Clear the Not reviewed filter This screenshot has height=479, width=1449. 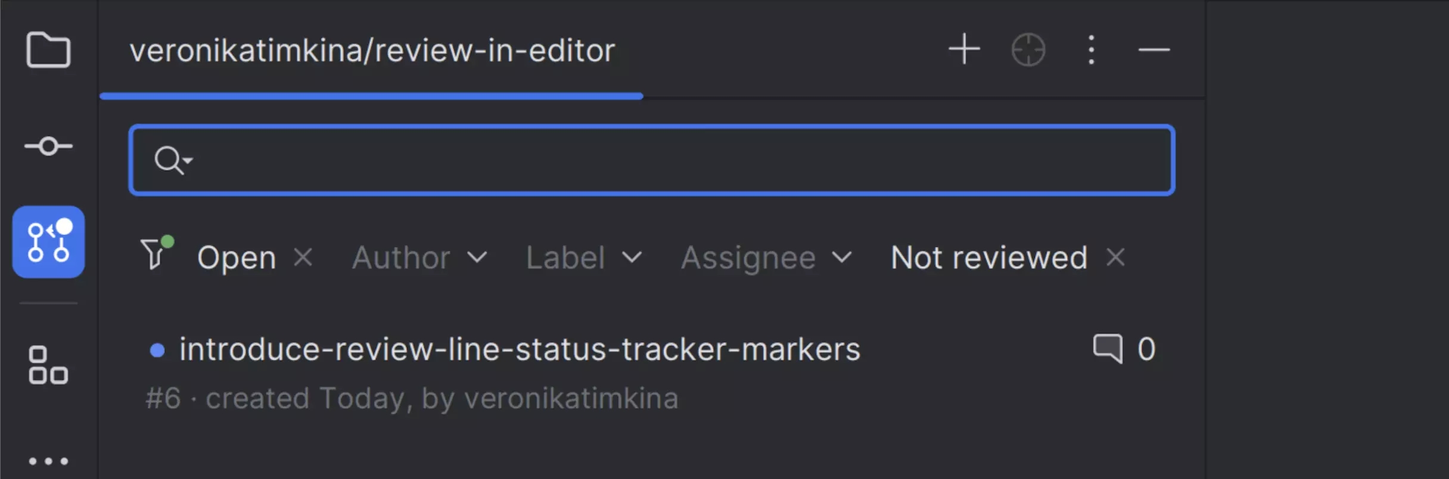coord(1115,258)
